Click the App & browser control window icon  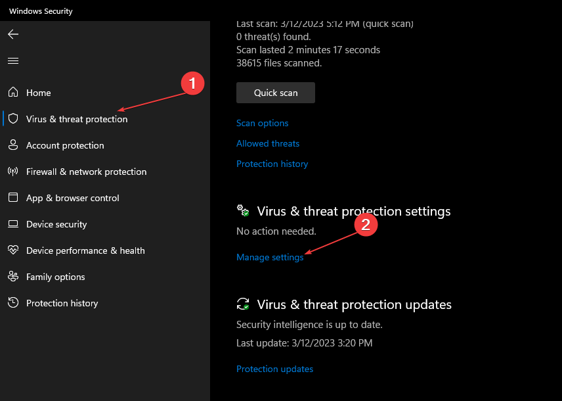tap(13, 197)
